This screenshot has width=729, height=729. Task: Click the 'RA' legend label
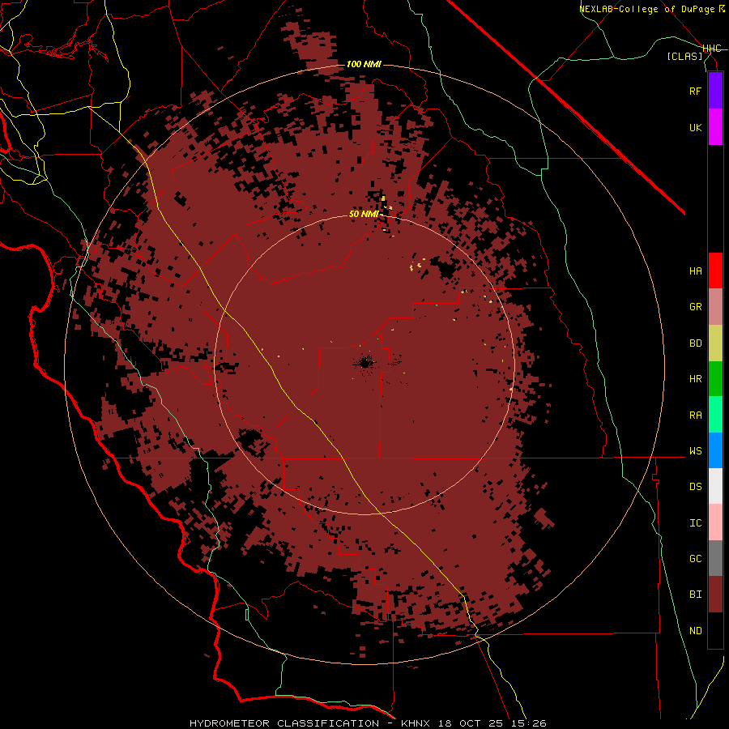click(x=695, y=416)
